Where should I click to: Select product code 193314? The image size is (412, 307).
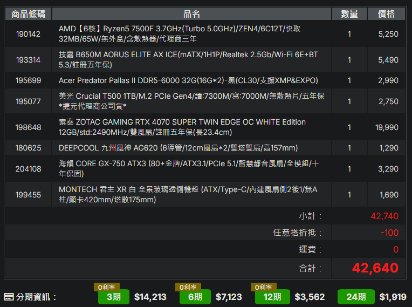28,60
